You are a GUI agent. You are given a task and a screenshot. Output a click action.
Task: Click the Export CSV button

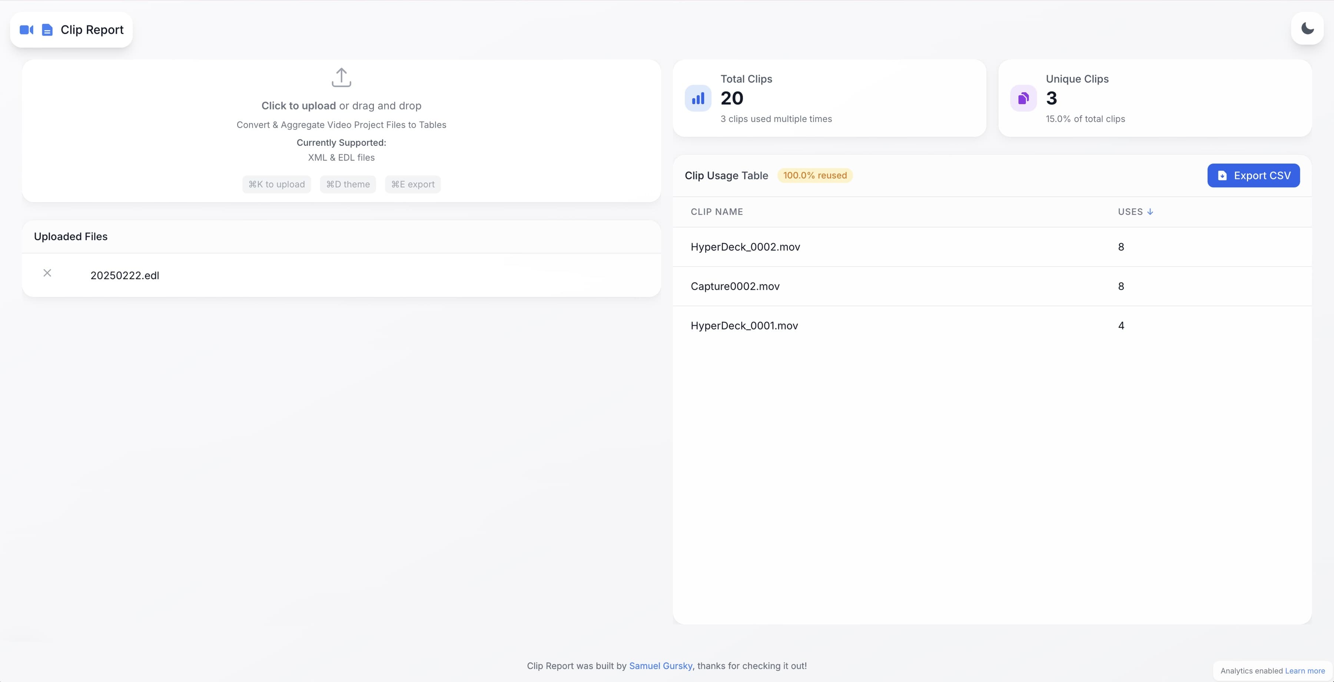[1253, 176]
